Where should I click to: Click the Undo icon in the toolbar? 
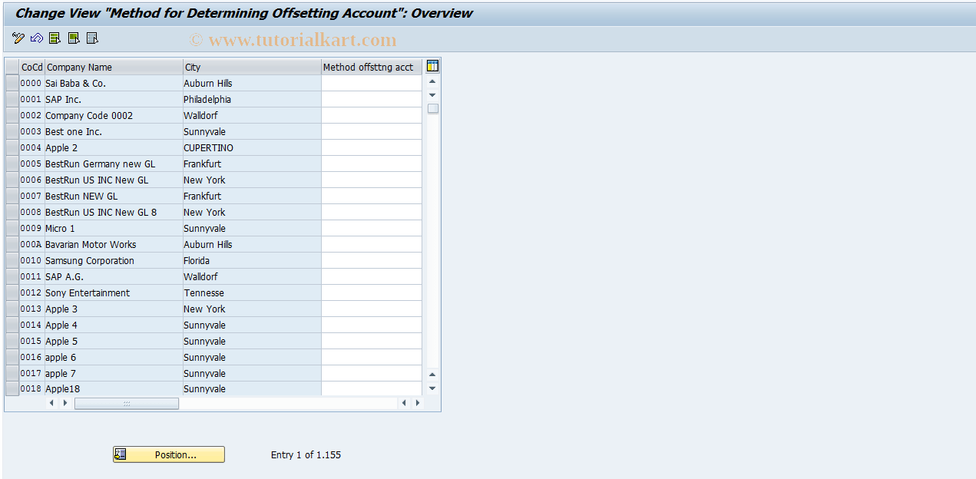pos(35,38)
